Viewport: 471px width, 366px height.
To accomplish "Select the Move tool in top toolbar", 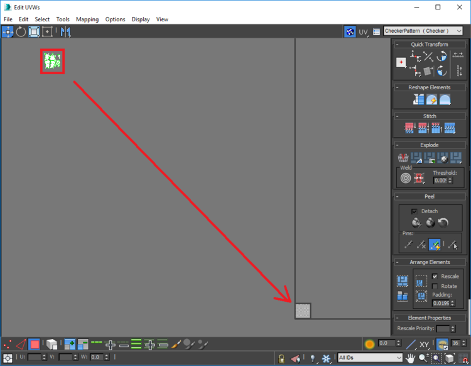I will (x=8, y=31).
